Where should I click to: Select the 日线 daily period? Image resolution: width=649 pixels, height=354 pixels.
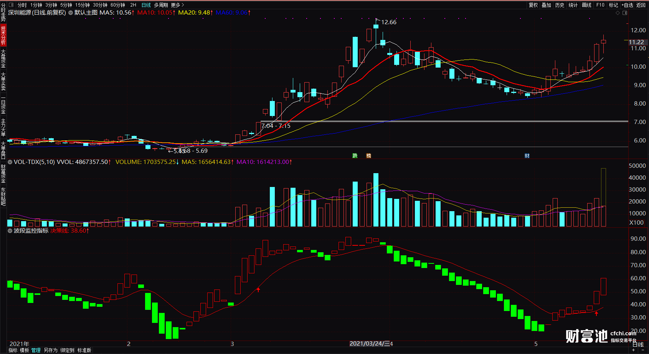coord(146,5)
